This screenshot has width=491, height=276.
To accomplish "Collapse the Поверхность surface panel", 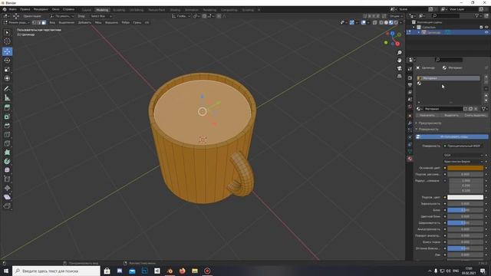I will [x=428, y=129].
